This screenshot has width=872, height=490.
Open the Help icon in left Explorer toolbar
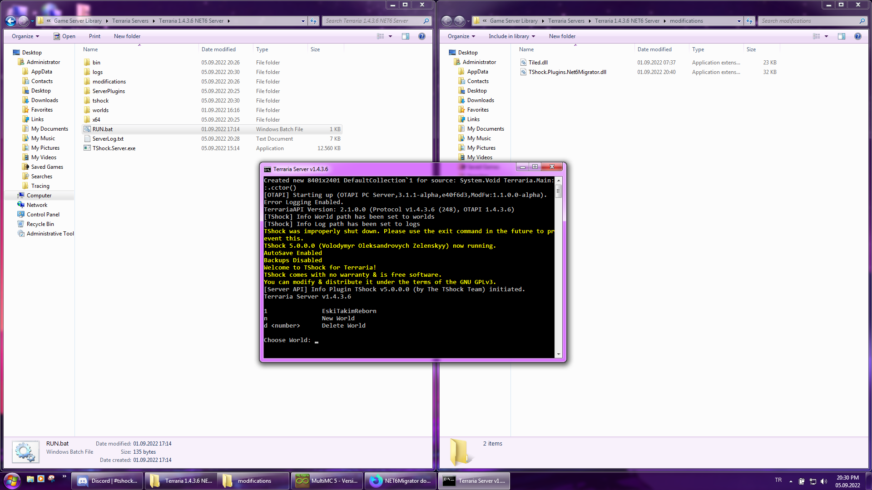tap(422, 36)
